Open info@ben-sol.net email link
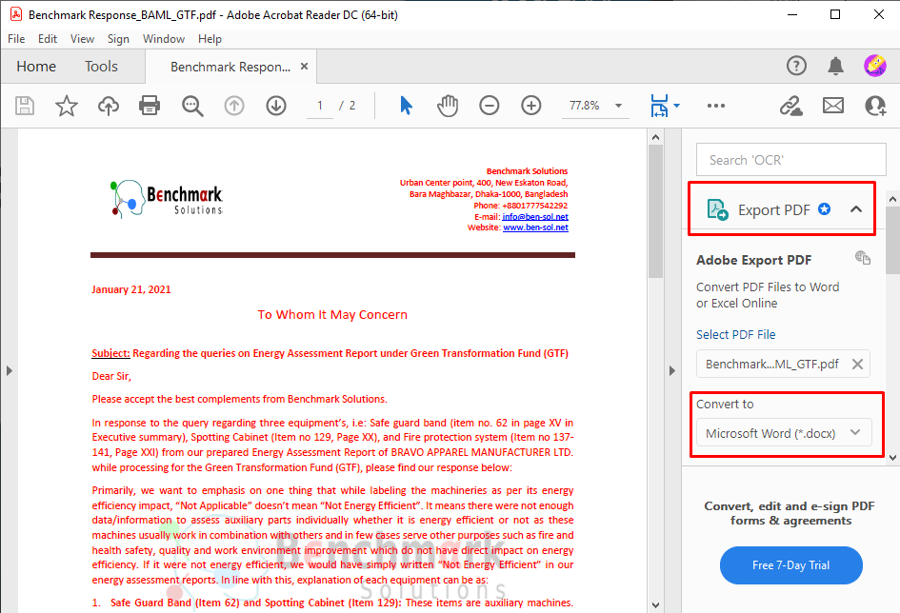Viewport: 900px width, 613px height. pyautogui.click(x=535, y=217)
